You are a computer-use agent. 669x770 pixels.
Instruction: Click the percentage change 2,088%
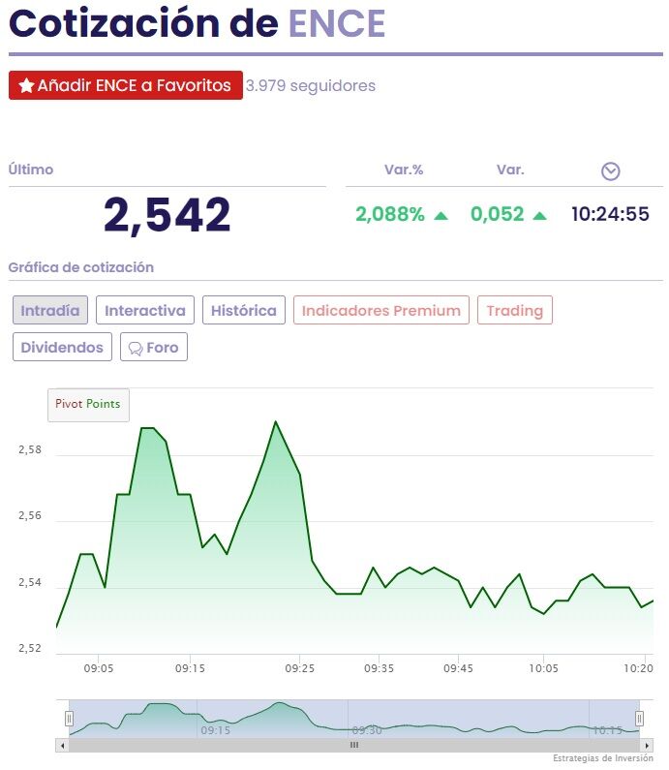tap(390, 214)
